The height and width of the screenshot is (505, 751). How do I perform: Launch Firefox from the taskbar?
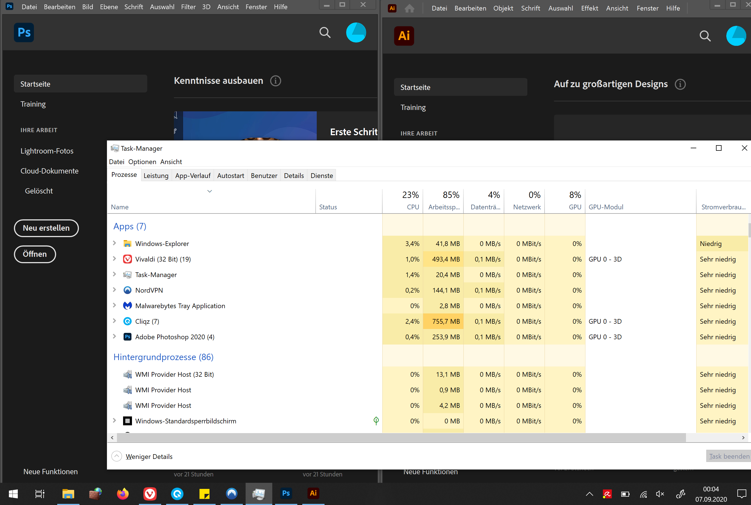pyautogui.click(x=123, y=494)
